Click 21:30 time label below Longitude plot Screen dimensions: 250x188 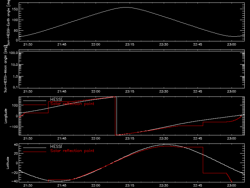tap(28, 138)
